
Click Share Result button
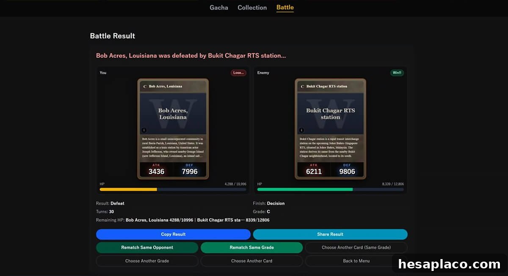(330, 234)
